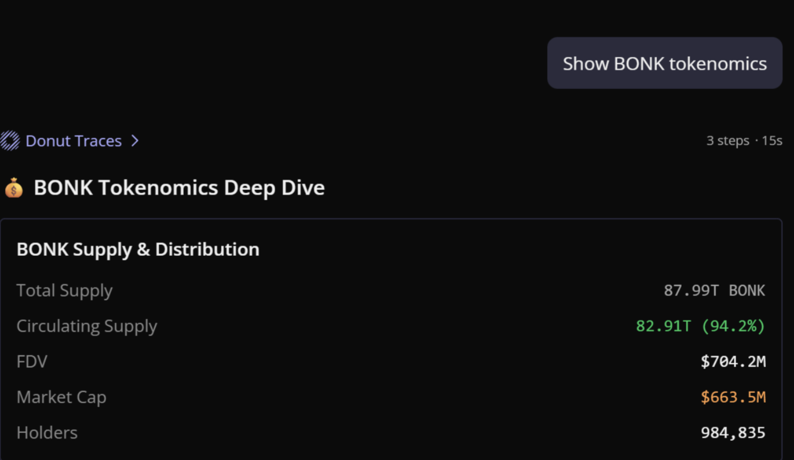This screenshot has width=794, height=460.
Task: Click the 87.99T BONK total supply value
Action: 714,291
